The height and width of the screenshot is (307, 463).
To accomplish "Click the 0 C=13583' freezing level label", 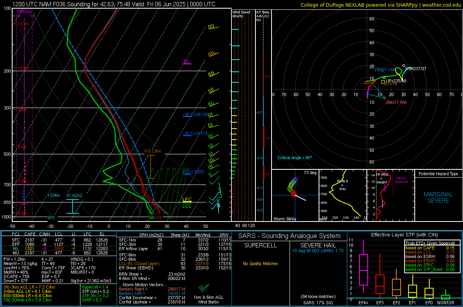I will [193, 172].
